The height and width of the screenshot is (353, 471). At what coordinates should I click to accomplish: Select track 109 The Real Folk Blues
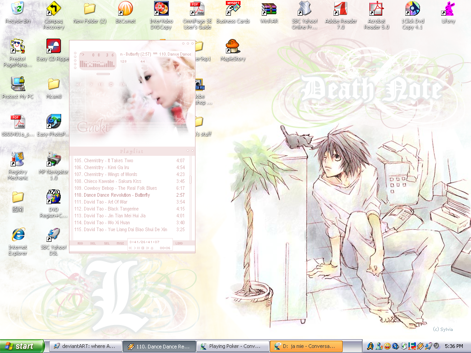129,188
